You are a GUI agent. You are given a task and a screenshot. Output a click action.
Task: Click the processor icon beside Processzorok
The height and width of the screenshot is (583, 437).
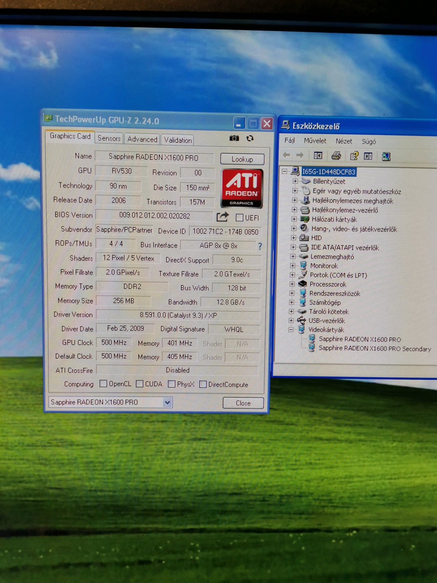(302, 283)
